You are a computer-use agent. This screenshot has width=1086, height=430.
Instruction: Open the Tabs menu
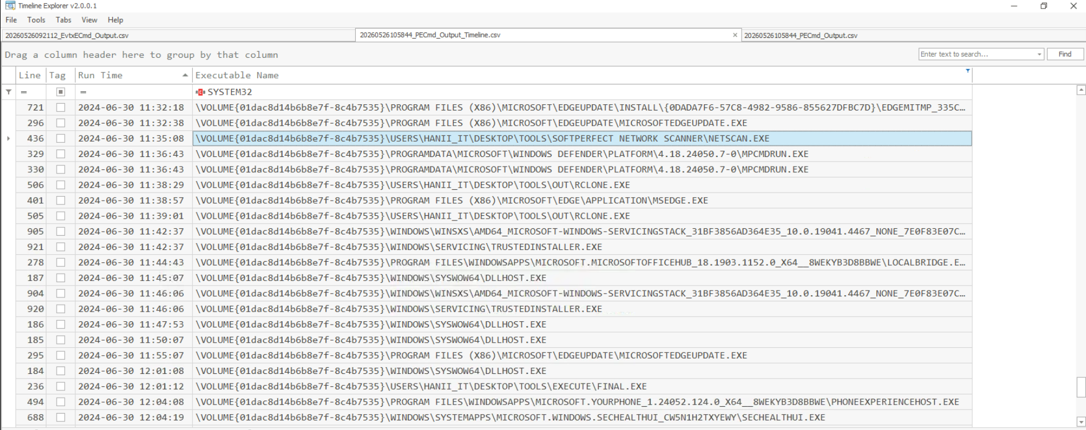tap(63, 20)
